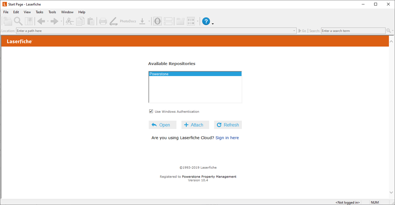Viewport: 395px width, 205px height.
Task: Click the magnifying glass search toolbar icon
Action: pos(18,21)
